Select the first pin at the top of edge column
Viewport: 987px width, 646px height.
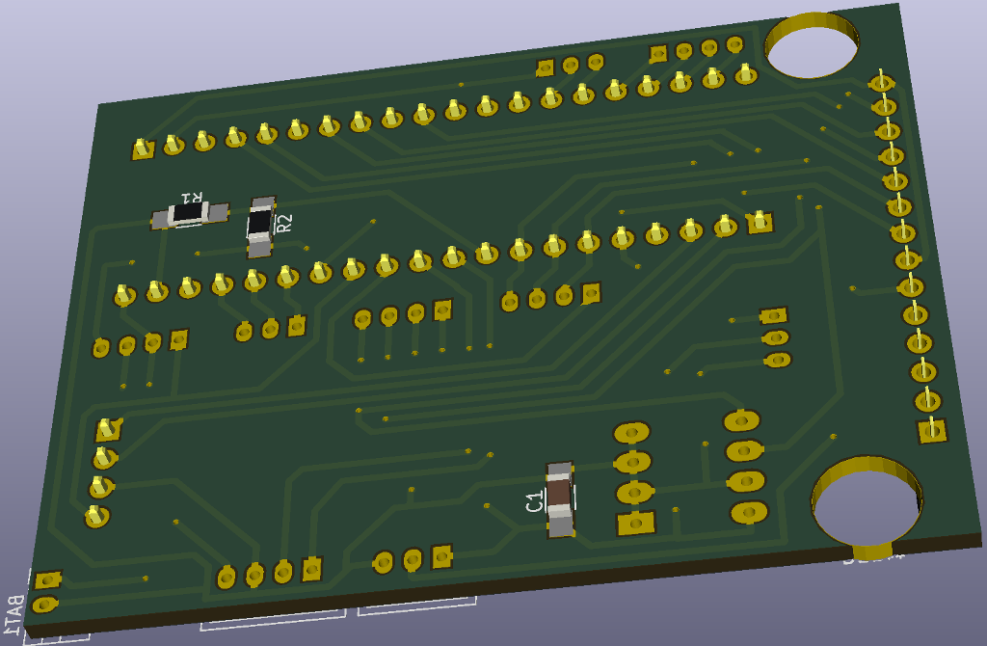pyautogui.click(x=881, y=83)
